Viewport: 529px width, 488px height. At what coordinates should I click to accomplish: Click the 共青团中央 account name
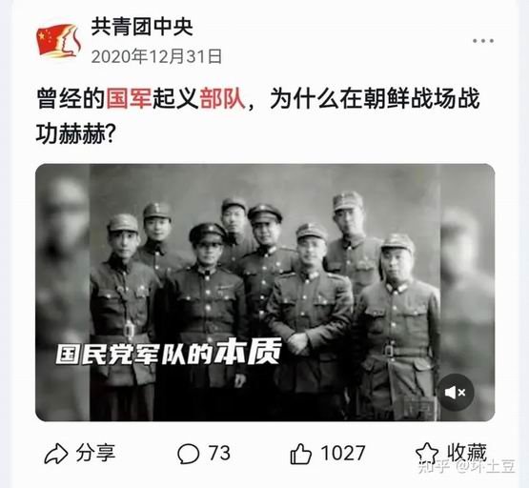142,27
